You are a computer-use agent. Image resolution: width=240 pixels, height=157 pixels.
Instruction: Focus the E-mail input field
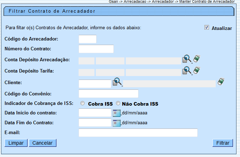coord(138,133)
